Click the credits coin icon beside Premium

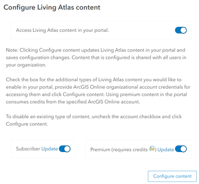152,149
